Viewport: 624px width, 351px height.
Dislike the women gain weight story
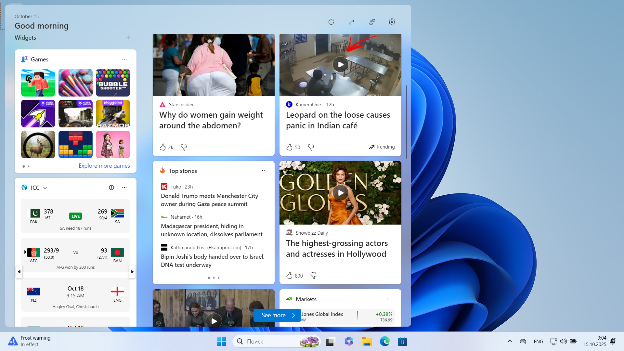184,147
